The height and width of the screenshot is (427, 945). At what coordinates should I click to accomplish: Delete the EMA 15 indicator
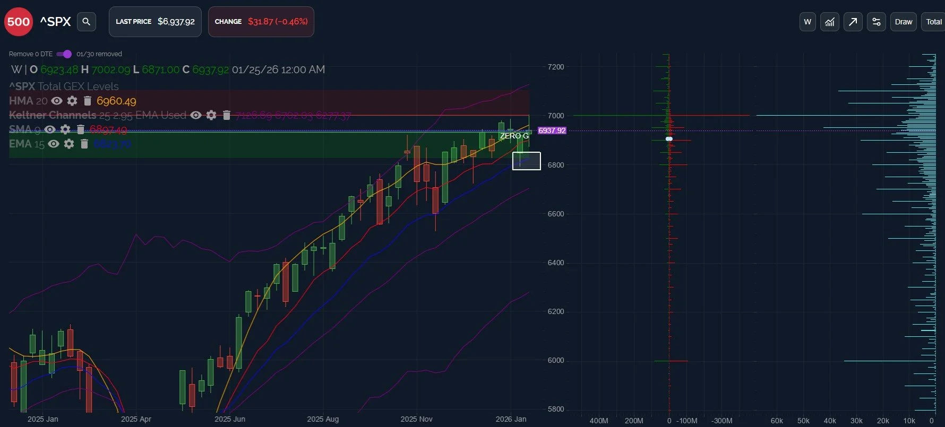(84, 144)
